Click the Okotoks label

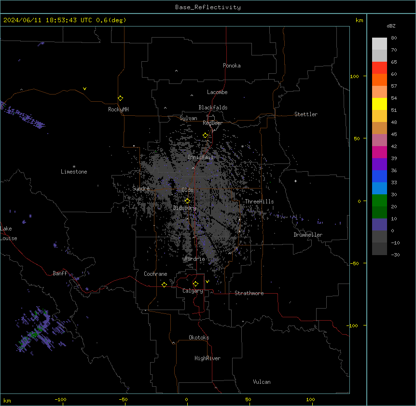pos(199,338)
